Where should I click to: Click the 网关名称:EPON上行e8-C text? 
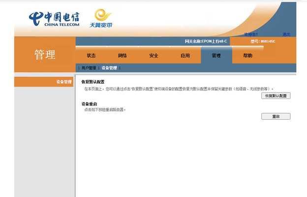(x=206, y=41)
